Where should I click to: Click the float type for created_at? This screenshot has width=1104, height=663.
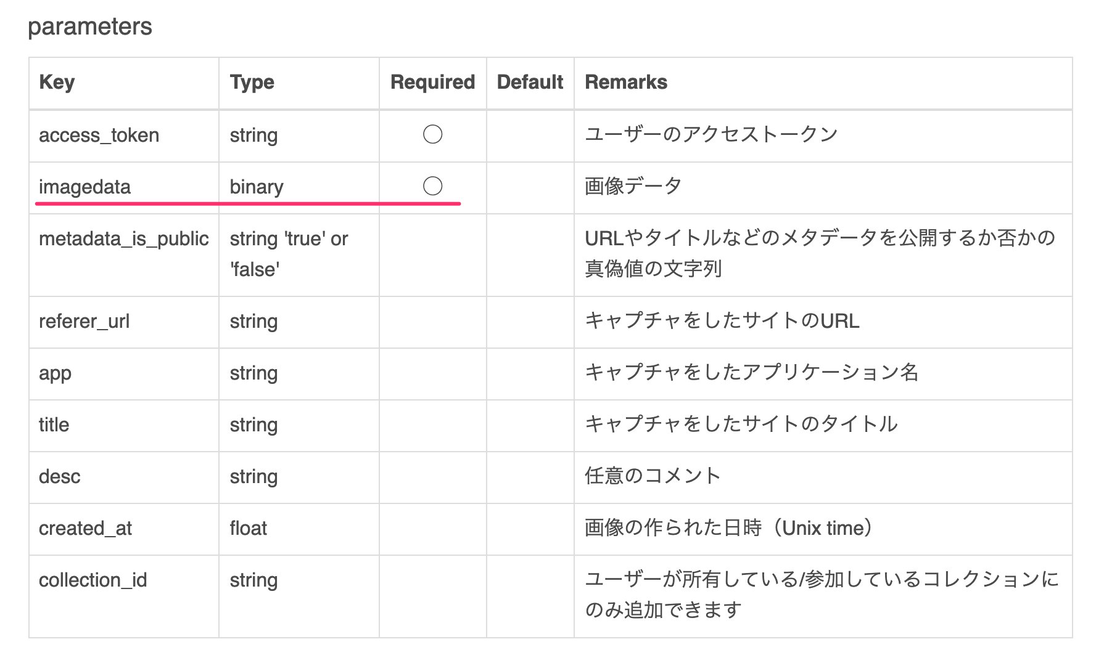coord(249,528)
